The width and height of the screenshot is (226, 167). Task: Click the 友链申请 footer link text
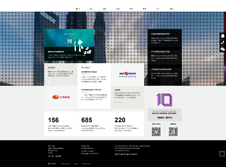click(x=53, y=163)
